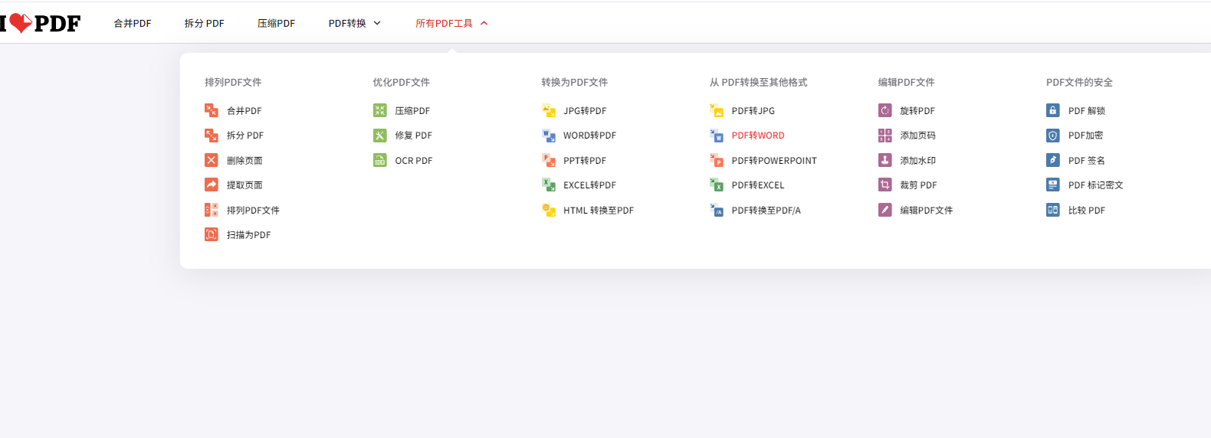Select the 压缩PDF green compress icon

point(379,110)
